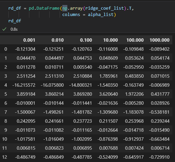
Task: Click the value 3.620640
Action: [x=108, y=94]
